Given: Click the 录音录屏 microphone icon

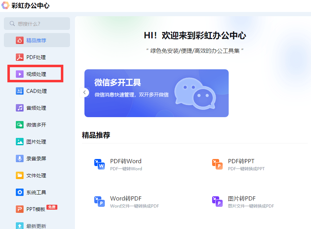Looking at the screenshot, I should click(x=20, y=158).
